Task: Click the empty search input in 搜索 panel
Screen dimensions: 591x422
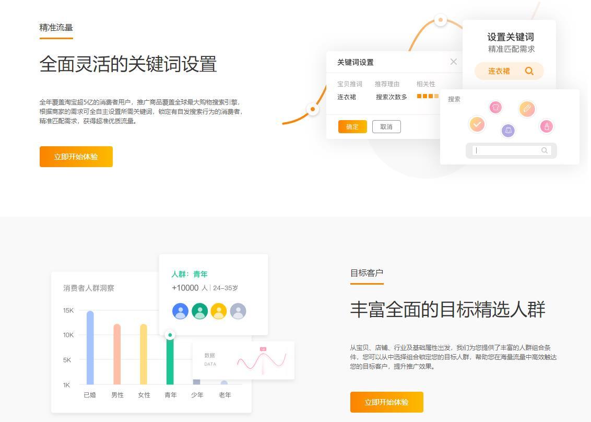Action: click(512, 150)
